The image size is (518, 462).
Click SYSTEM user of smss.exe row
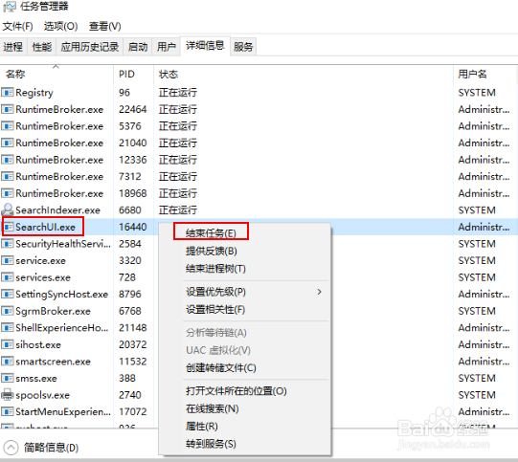[x=477, y=378]
